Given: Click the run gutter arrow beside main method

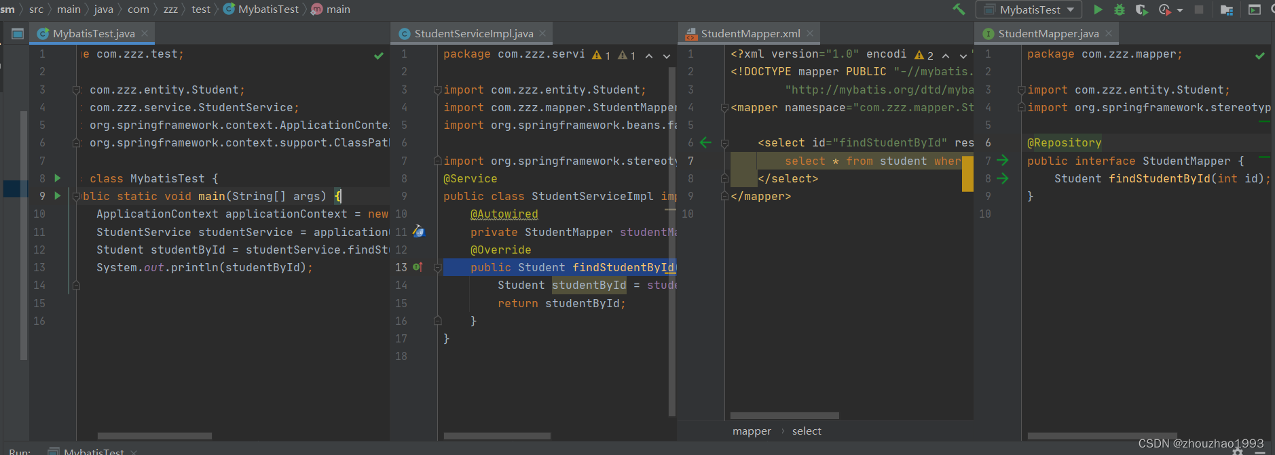Looking at the screenshot, I should (x=58, y=196).
